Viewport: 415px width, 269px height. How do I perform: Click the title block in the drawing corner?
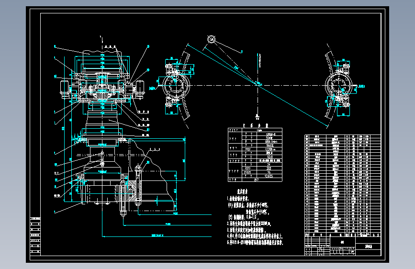(342, 246)
